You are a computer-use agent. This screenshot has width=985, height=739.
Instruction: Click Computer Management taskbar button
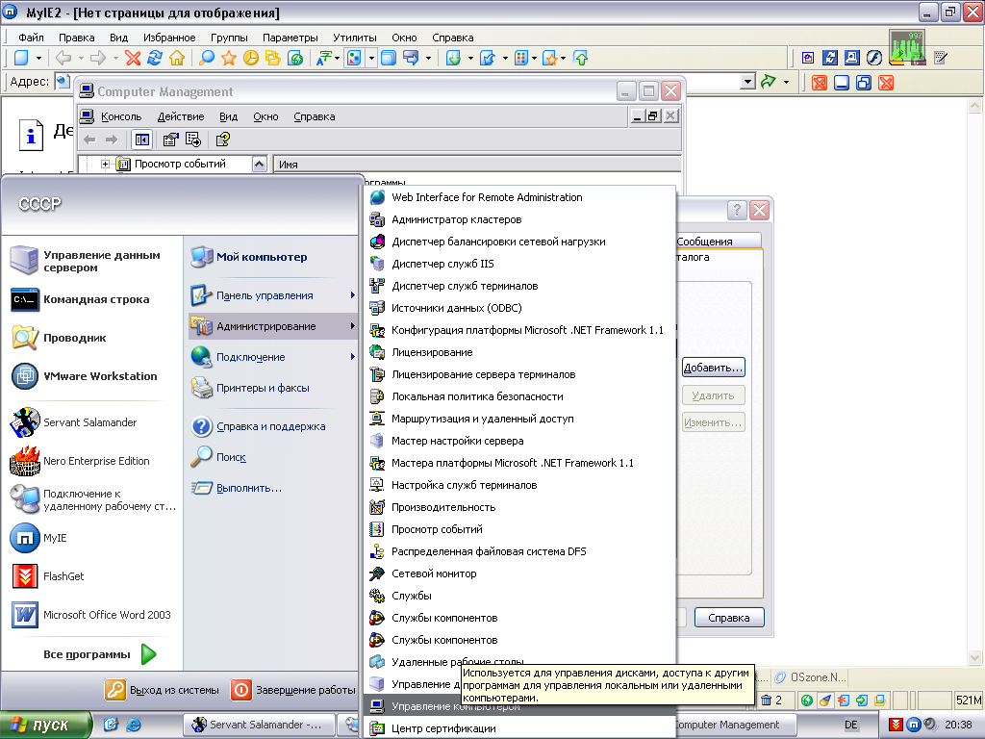pyautogui.click(x=734, y=725)
